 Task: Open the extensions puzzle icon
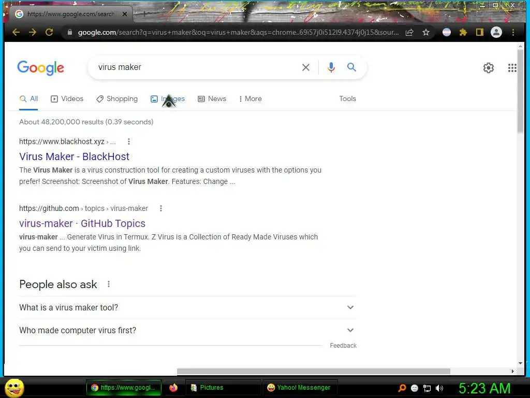463,32
